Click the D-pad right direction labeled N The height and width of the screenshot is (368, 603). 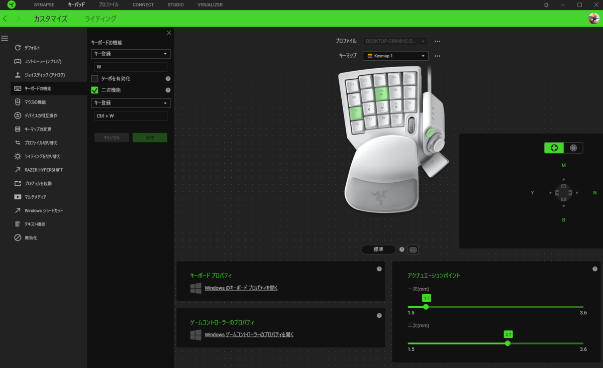[595, 193]
